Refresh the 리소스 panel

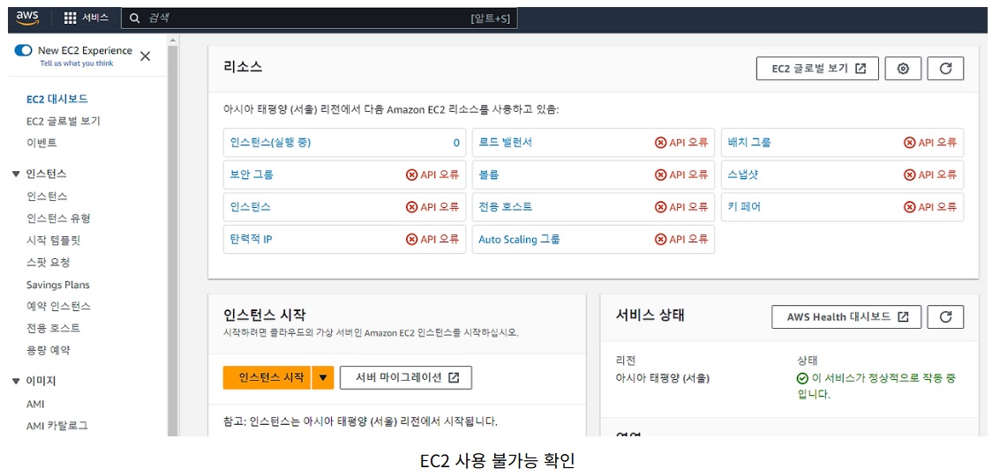(945, 68)
